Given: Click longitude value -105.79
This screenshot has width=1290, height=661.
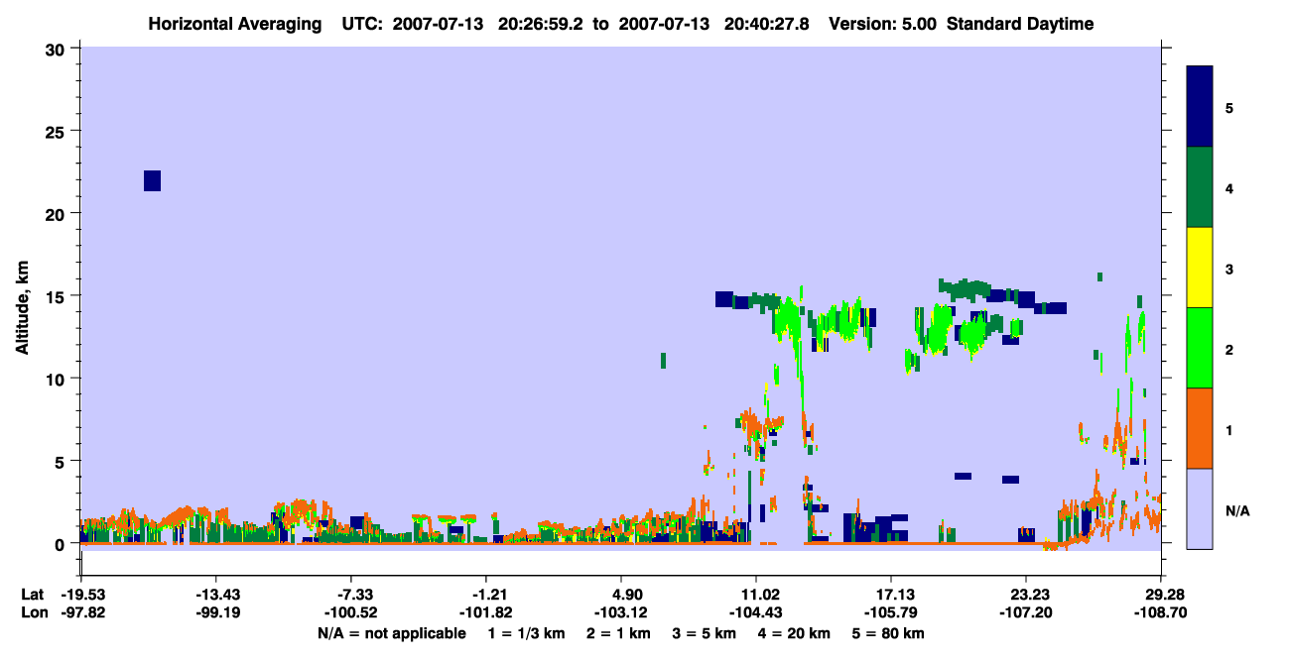Looking at the screenshot, I should click(892, 612).
